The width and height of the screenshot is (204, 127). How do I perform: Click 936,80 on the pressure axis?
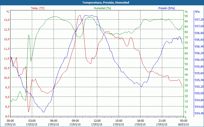click(199, 33)
